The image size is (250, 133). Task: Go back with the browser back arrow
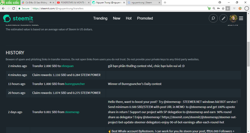coord(3,8)
